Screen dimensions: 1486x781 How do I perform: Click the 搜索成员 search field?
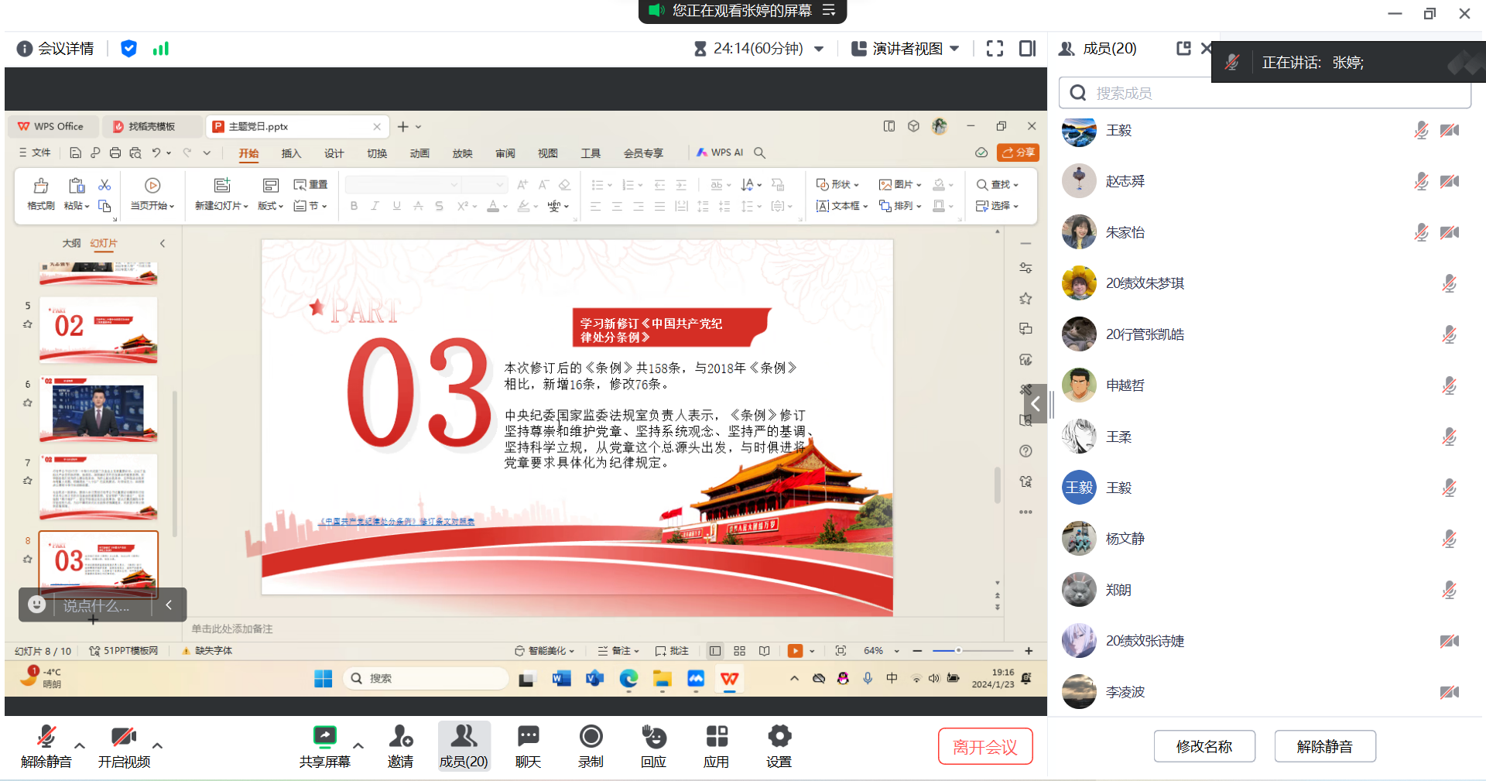pyautogui.click(x=1269, y=94)
